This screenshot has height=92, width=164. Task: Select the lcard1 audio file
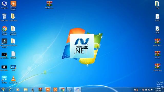click(x=157, y=17)
